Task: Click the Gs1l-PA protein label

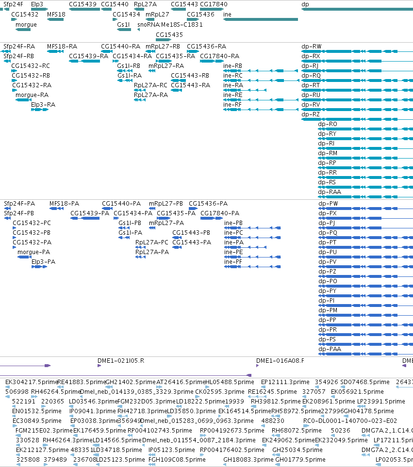Action: pos(130,233)
